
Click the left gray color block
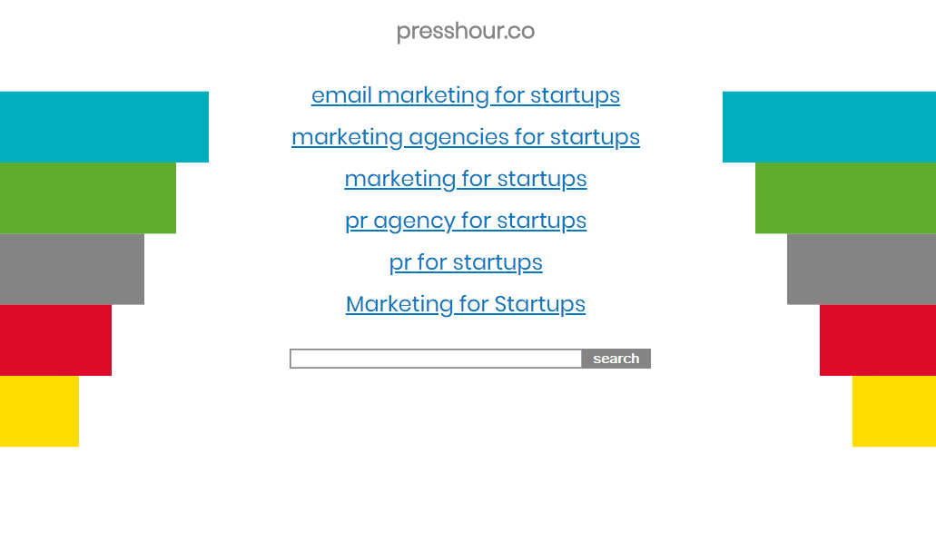point(72,269)
